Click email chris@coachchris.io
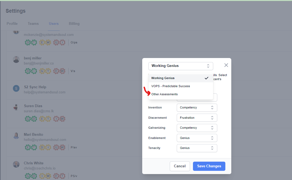Screen dimensions: 292x180 (x=40, y=168)
